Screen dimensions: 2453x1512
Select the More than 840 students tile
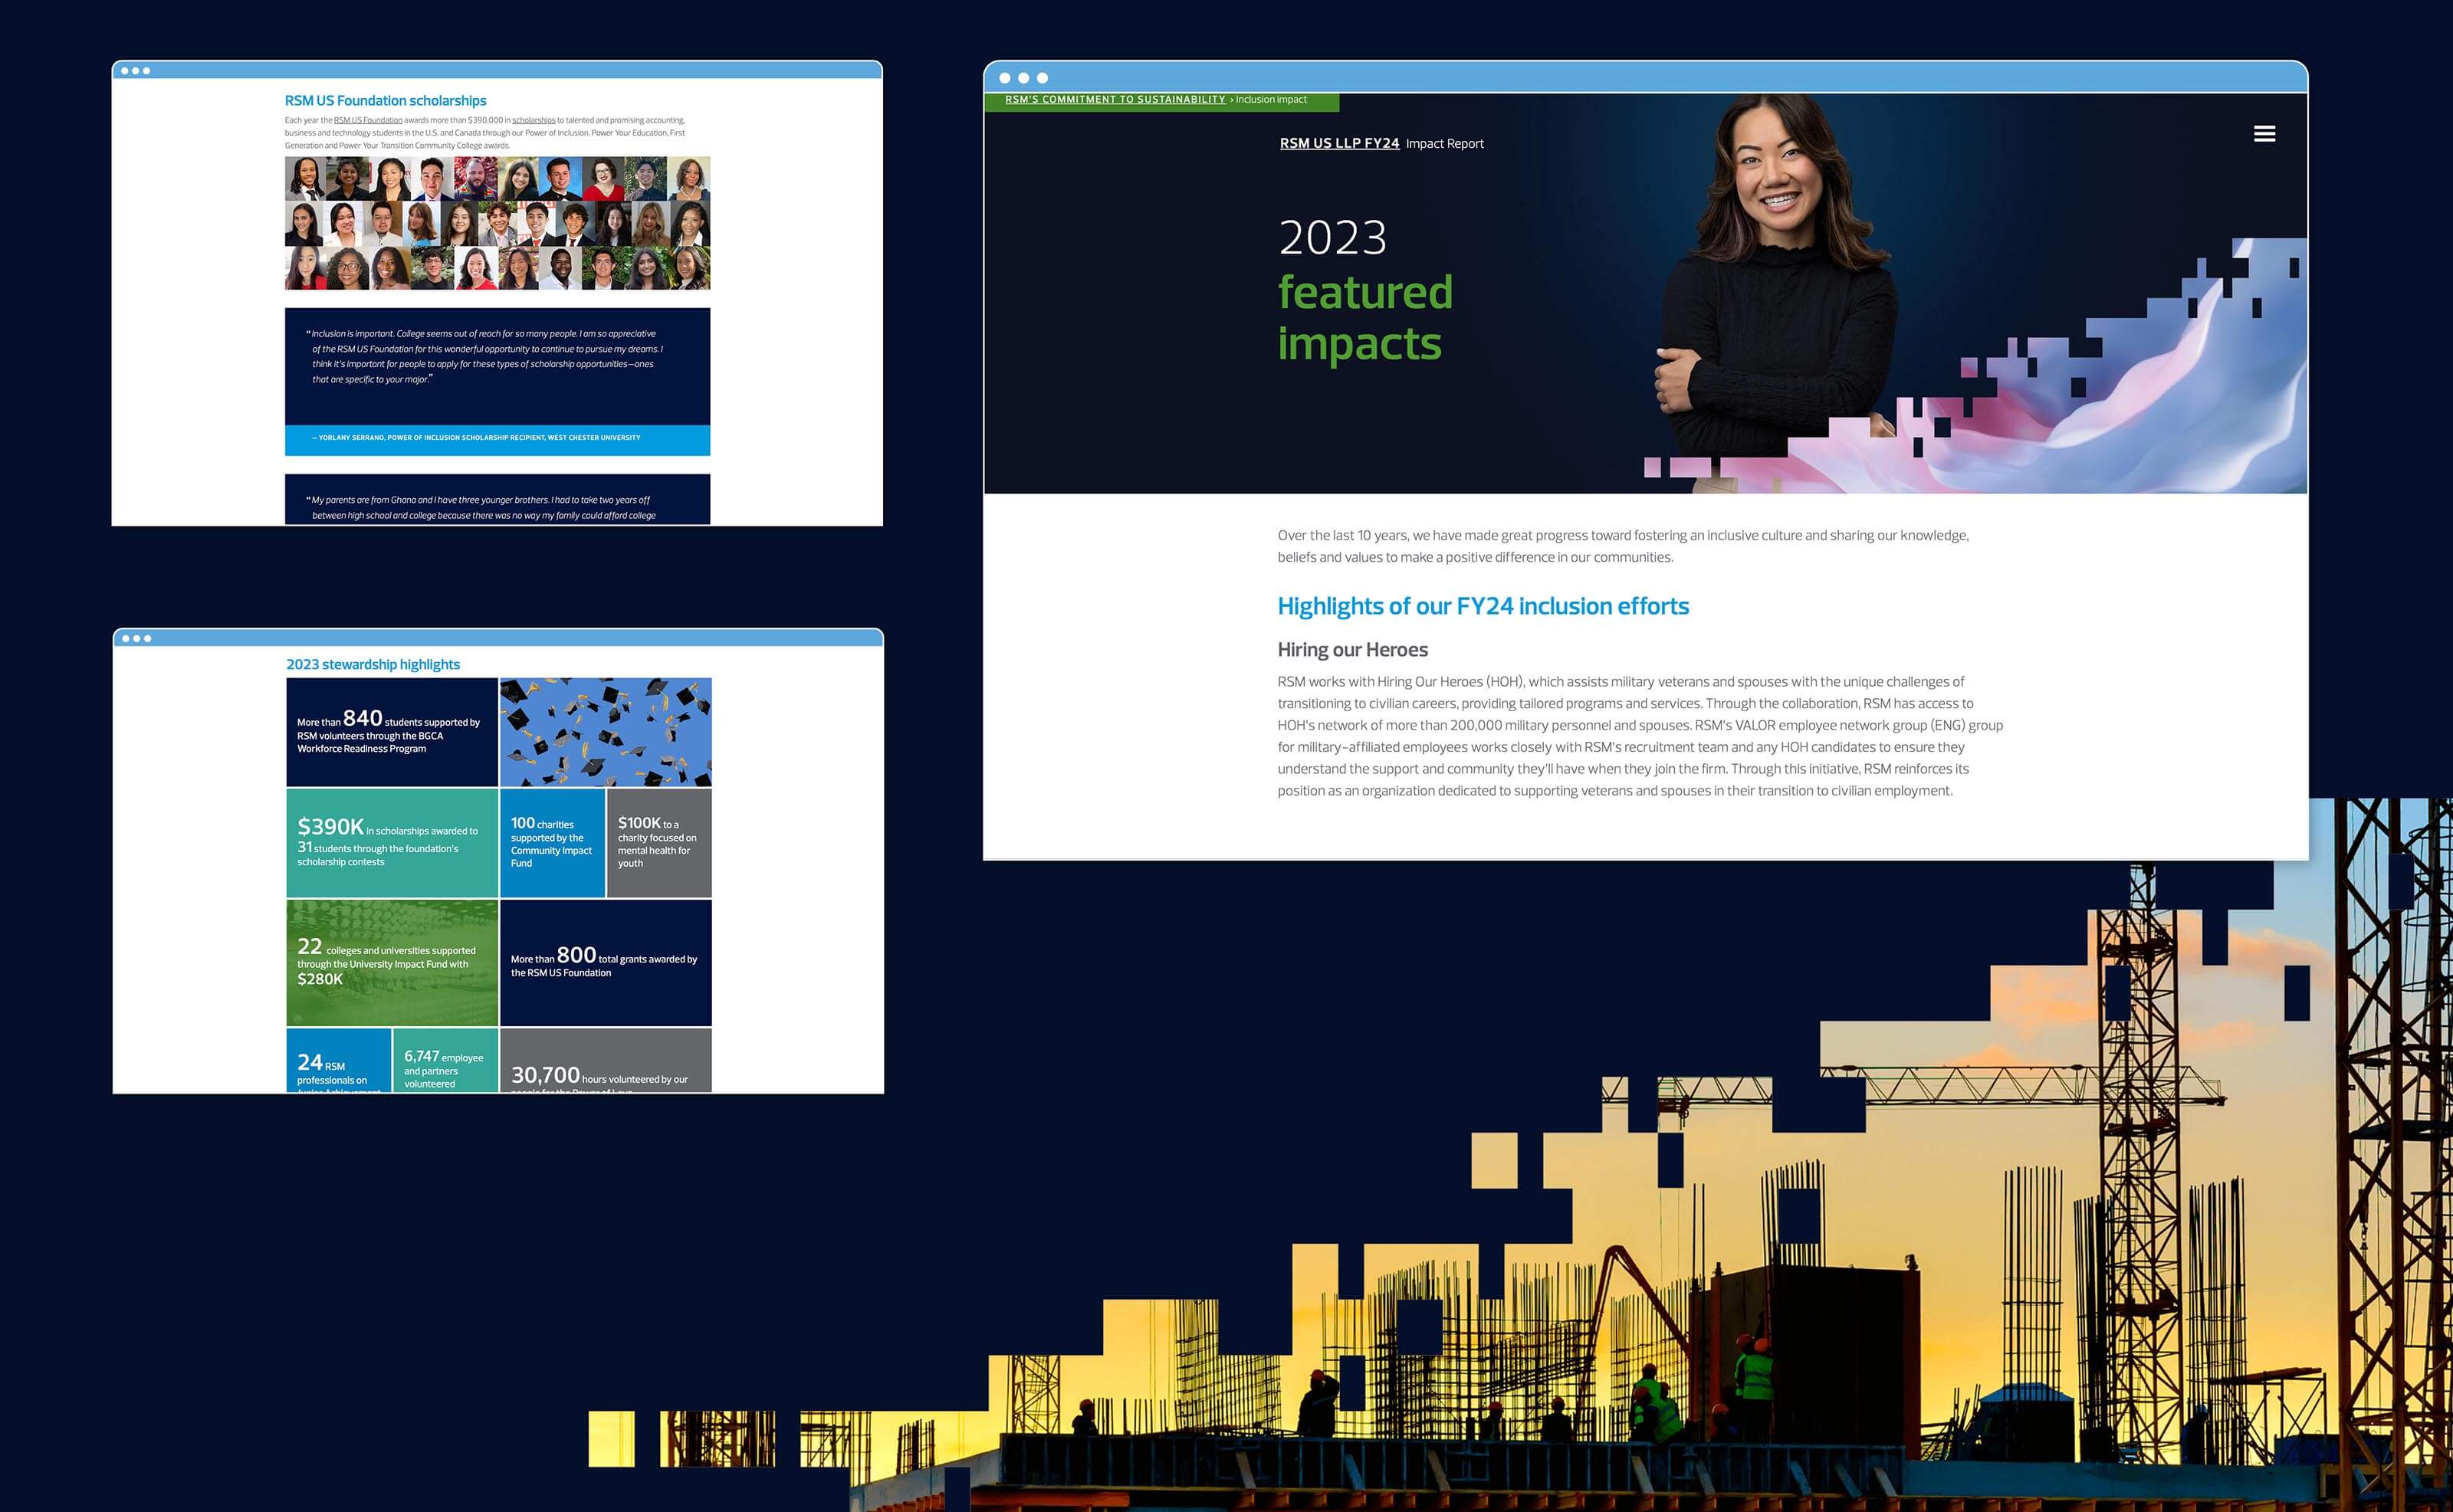[392, 732]
